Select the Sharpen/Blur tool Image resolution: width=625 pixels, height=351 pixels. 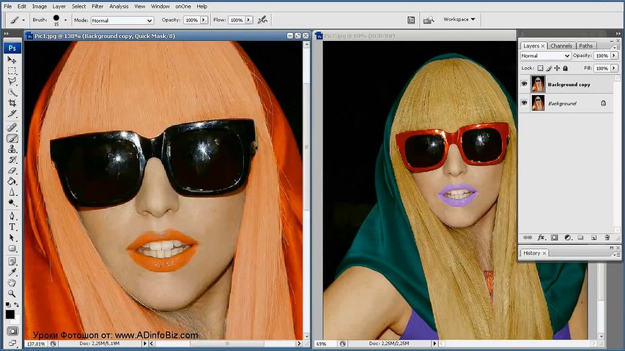coord(12,192)
